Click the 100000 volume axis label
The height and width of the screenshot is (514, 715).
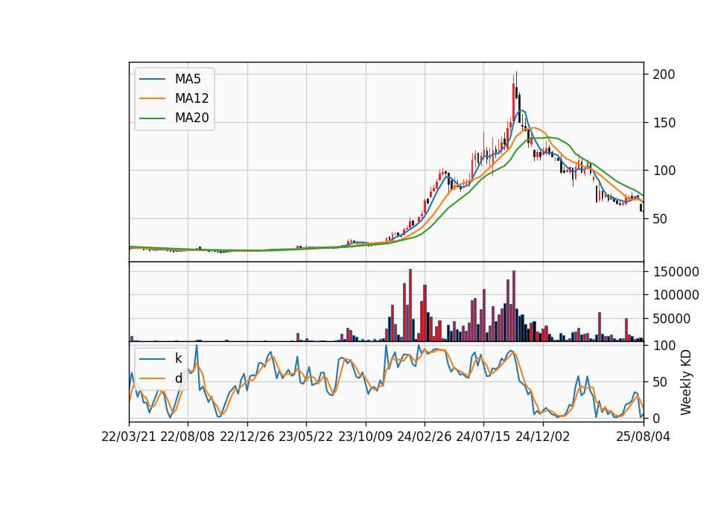(676, 295)
